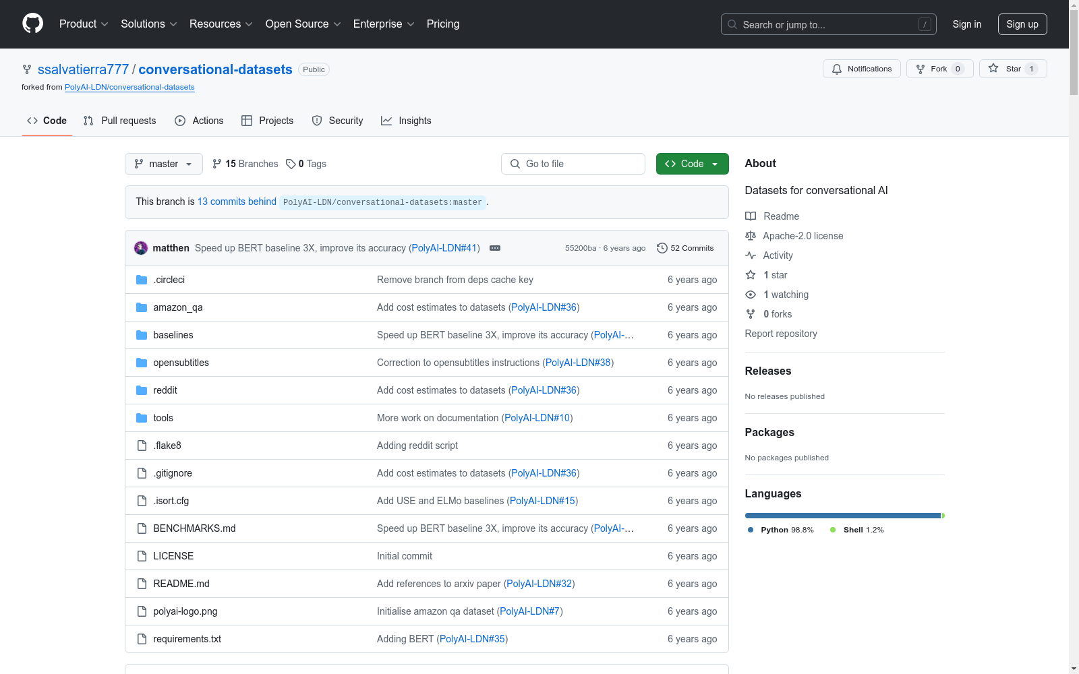The width and height of the screenshot is (1079, 674).
Task: Switch to the Security tab
Action: point(337,121)
